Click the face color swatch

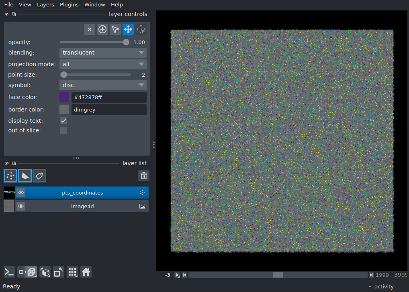pyautogui.click(x=64, y=97)
